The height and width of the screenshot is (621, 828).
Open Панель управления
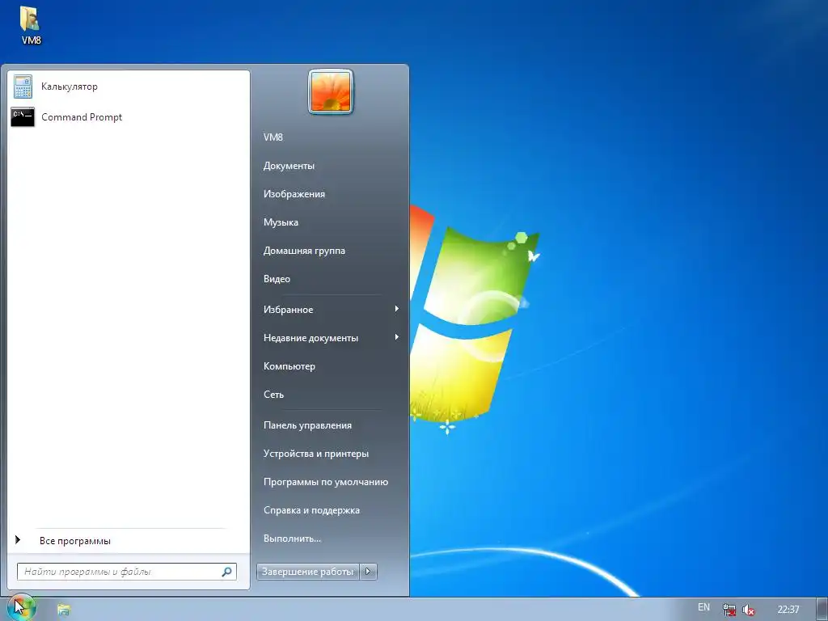click(x=307, y=425)
